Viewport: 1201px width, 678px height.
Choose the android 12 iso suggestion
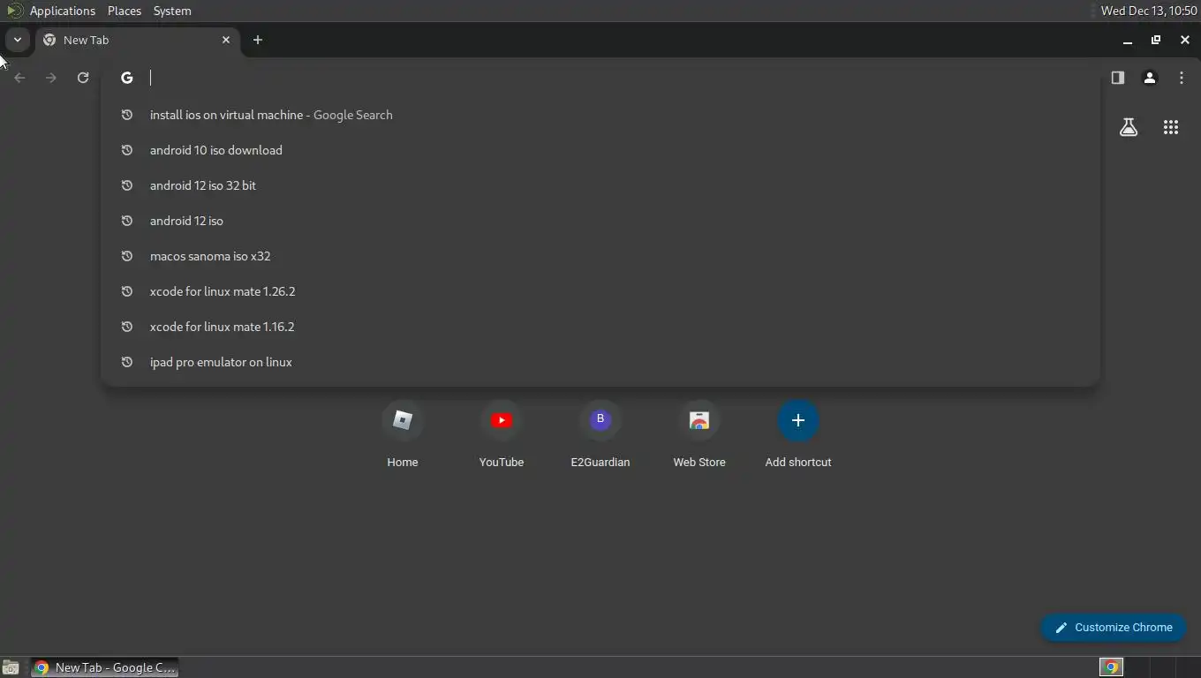(600, 221)
